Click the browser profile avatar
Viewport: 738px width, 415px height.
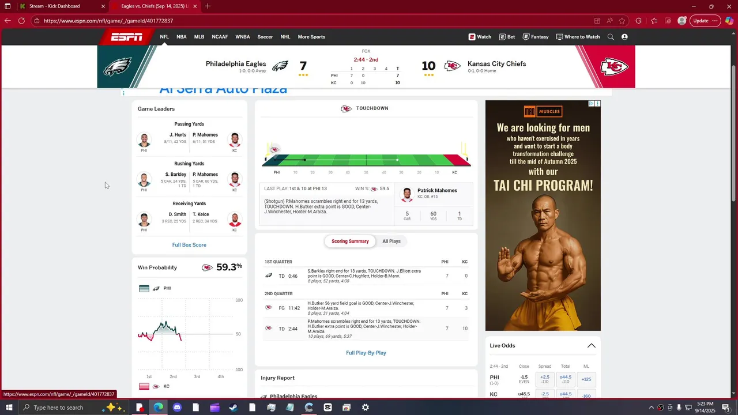[682, 21]
